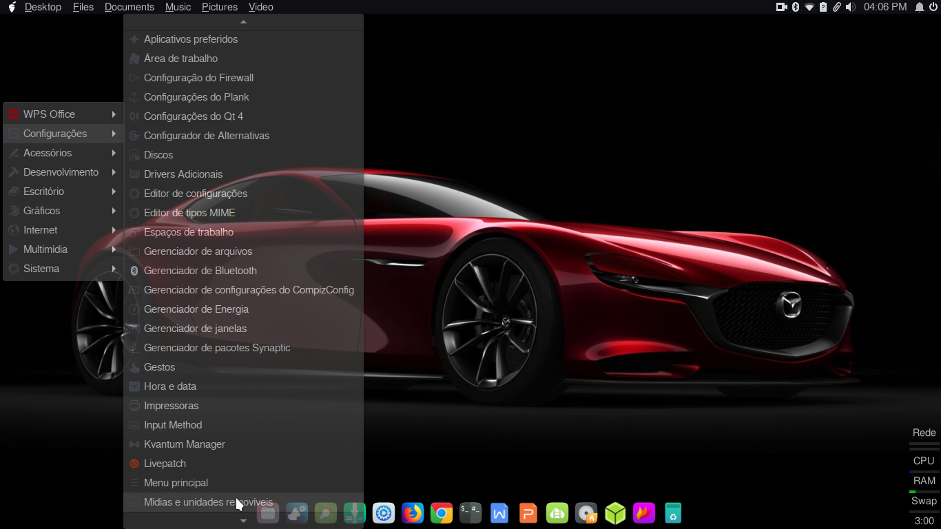The image size is (941, 529).
Task: Open the green cube dock icon
Action: 615,513
